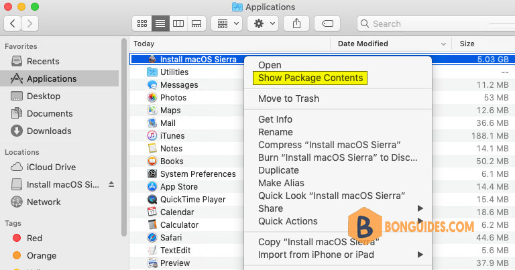The width and height of the screenshot is (515, 270).
Task: Select Applications in the sidebar
Action: pos(59,79)
